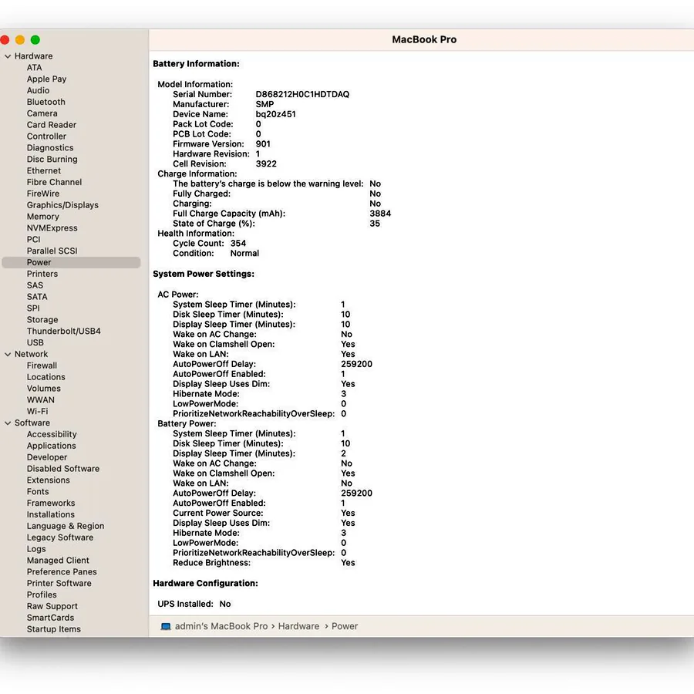The image size is (694, 694).
Task: Select Volumes under Network
Action: click(43, 389)
